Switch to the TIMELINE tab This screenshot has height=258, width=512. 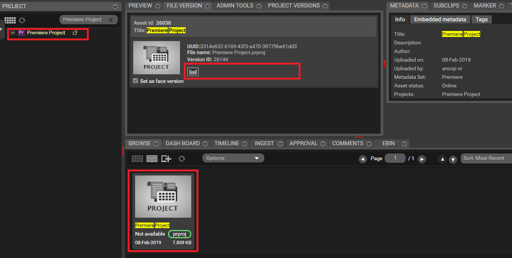click(227, 143)
